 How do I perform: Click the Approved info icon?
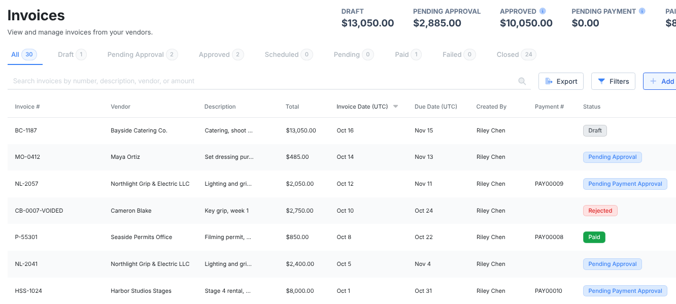point(543,11)
